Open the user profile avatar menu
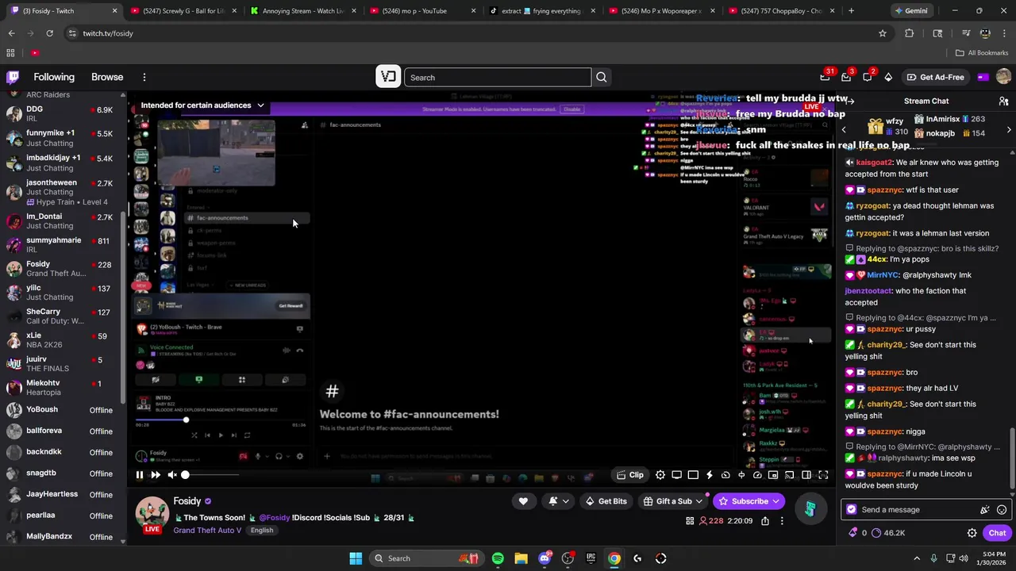Image resolution: width=1016 pixels, height=571 pixels. click(1003, 77)
